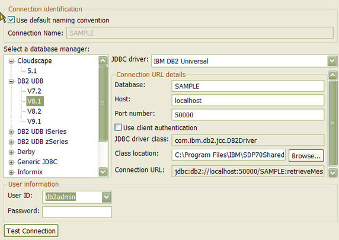This screenshot has width=339, height=240.
Task: Expand the DB2 UDB iSeries node
Action: [x=11, y=132]
